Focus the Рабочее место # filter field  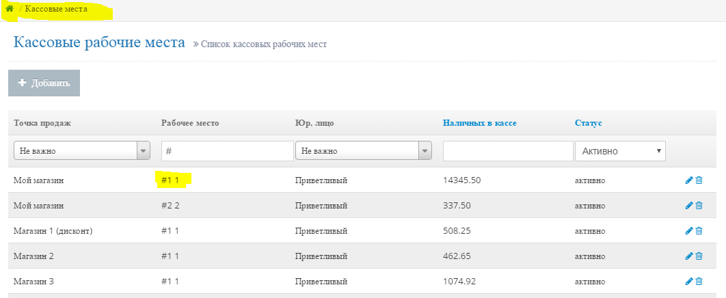(227, 151)
